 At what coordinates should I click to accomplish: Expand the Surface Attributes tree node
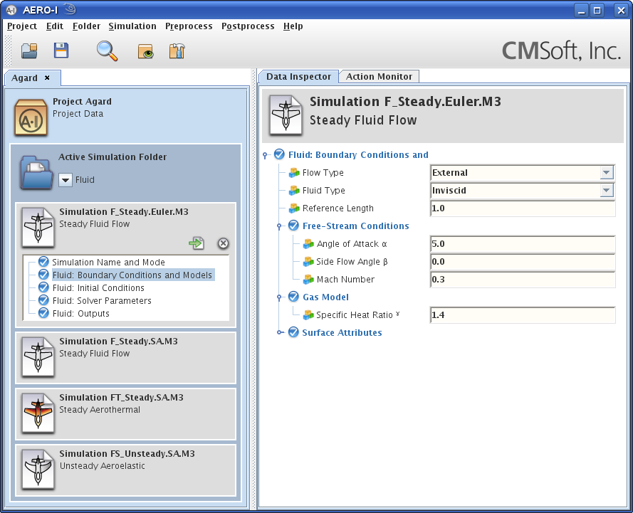(x=279, y=332)
